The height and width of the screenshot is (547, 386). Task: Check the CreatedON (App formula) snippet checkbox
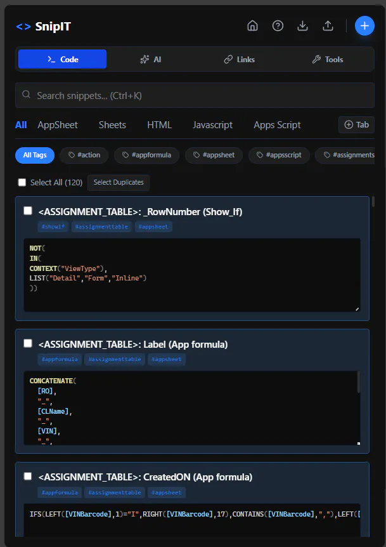pyautogui.click(x=28, y=476)
